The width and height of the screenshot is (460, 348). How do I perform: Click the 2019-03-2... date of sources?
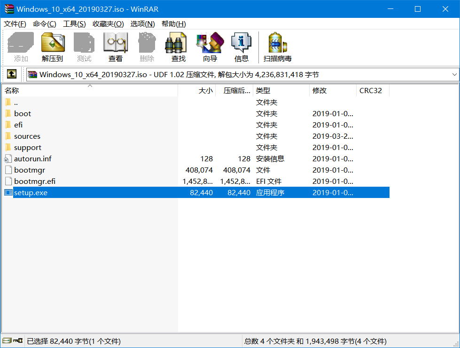333,136
